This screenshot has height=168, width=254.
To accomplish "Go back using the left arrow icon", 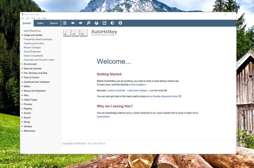I will (73, 23).
